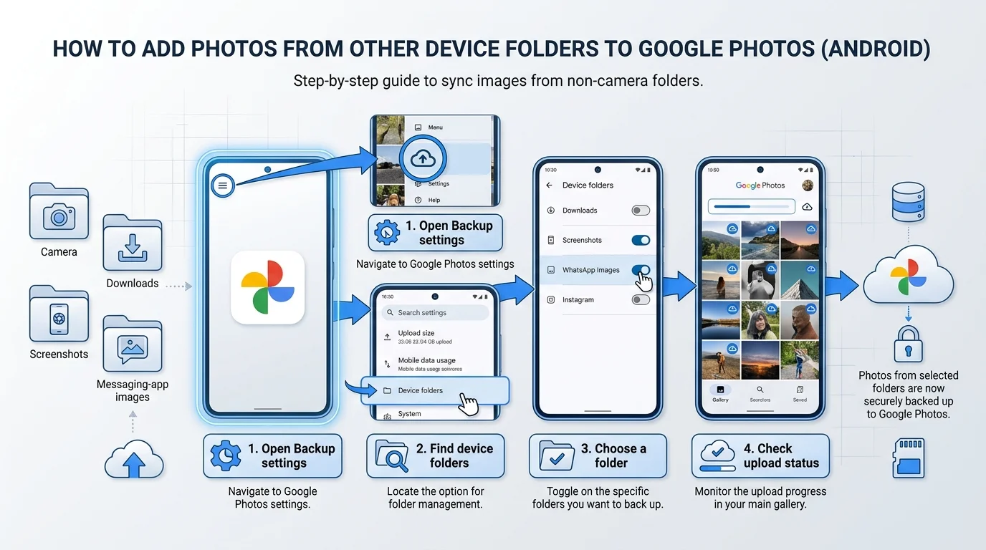986x550 pixels.
Task: Open the magnifier search tab in bottom navigation
Action: [x=760, y=394]
